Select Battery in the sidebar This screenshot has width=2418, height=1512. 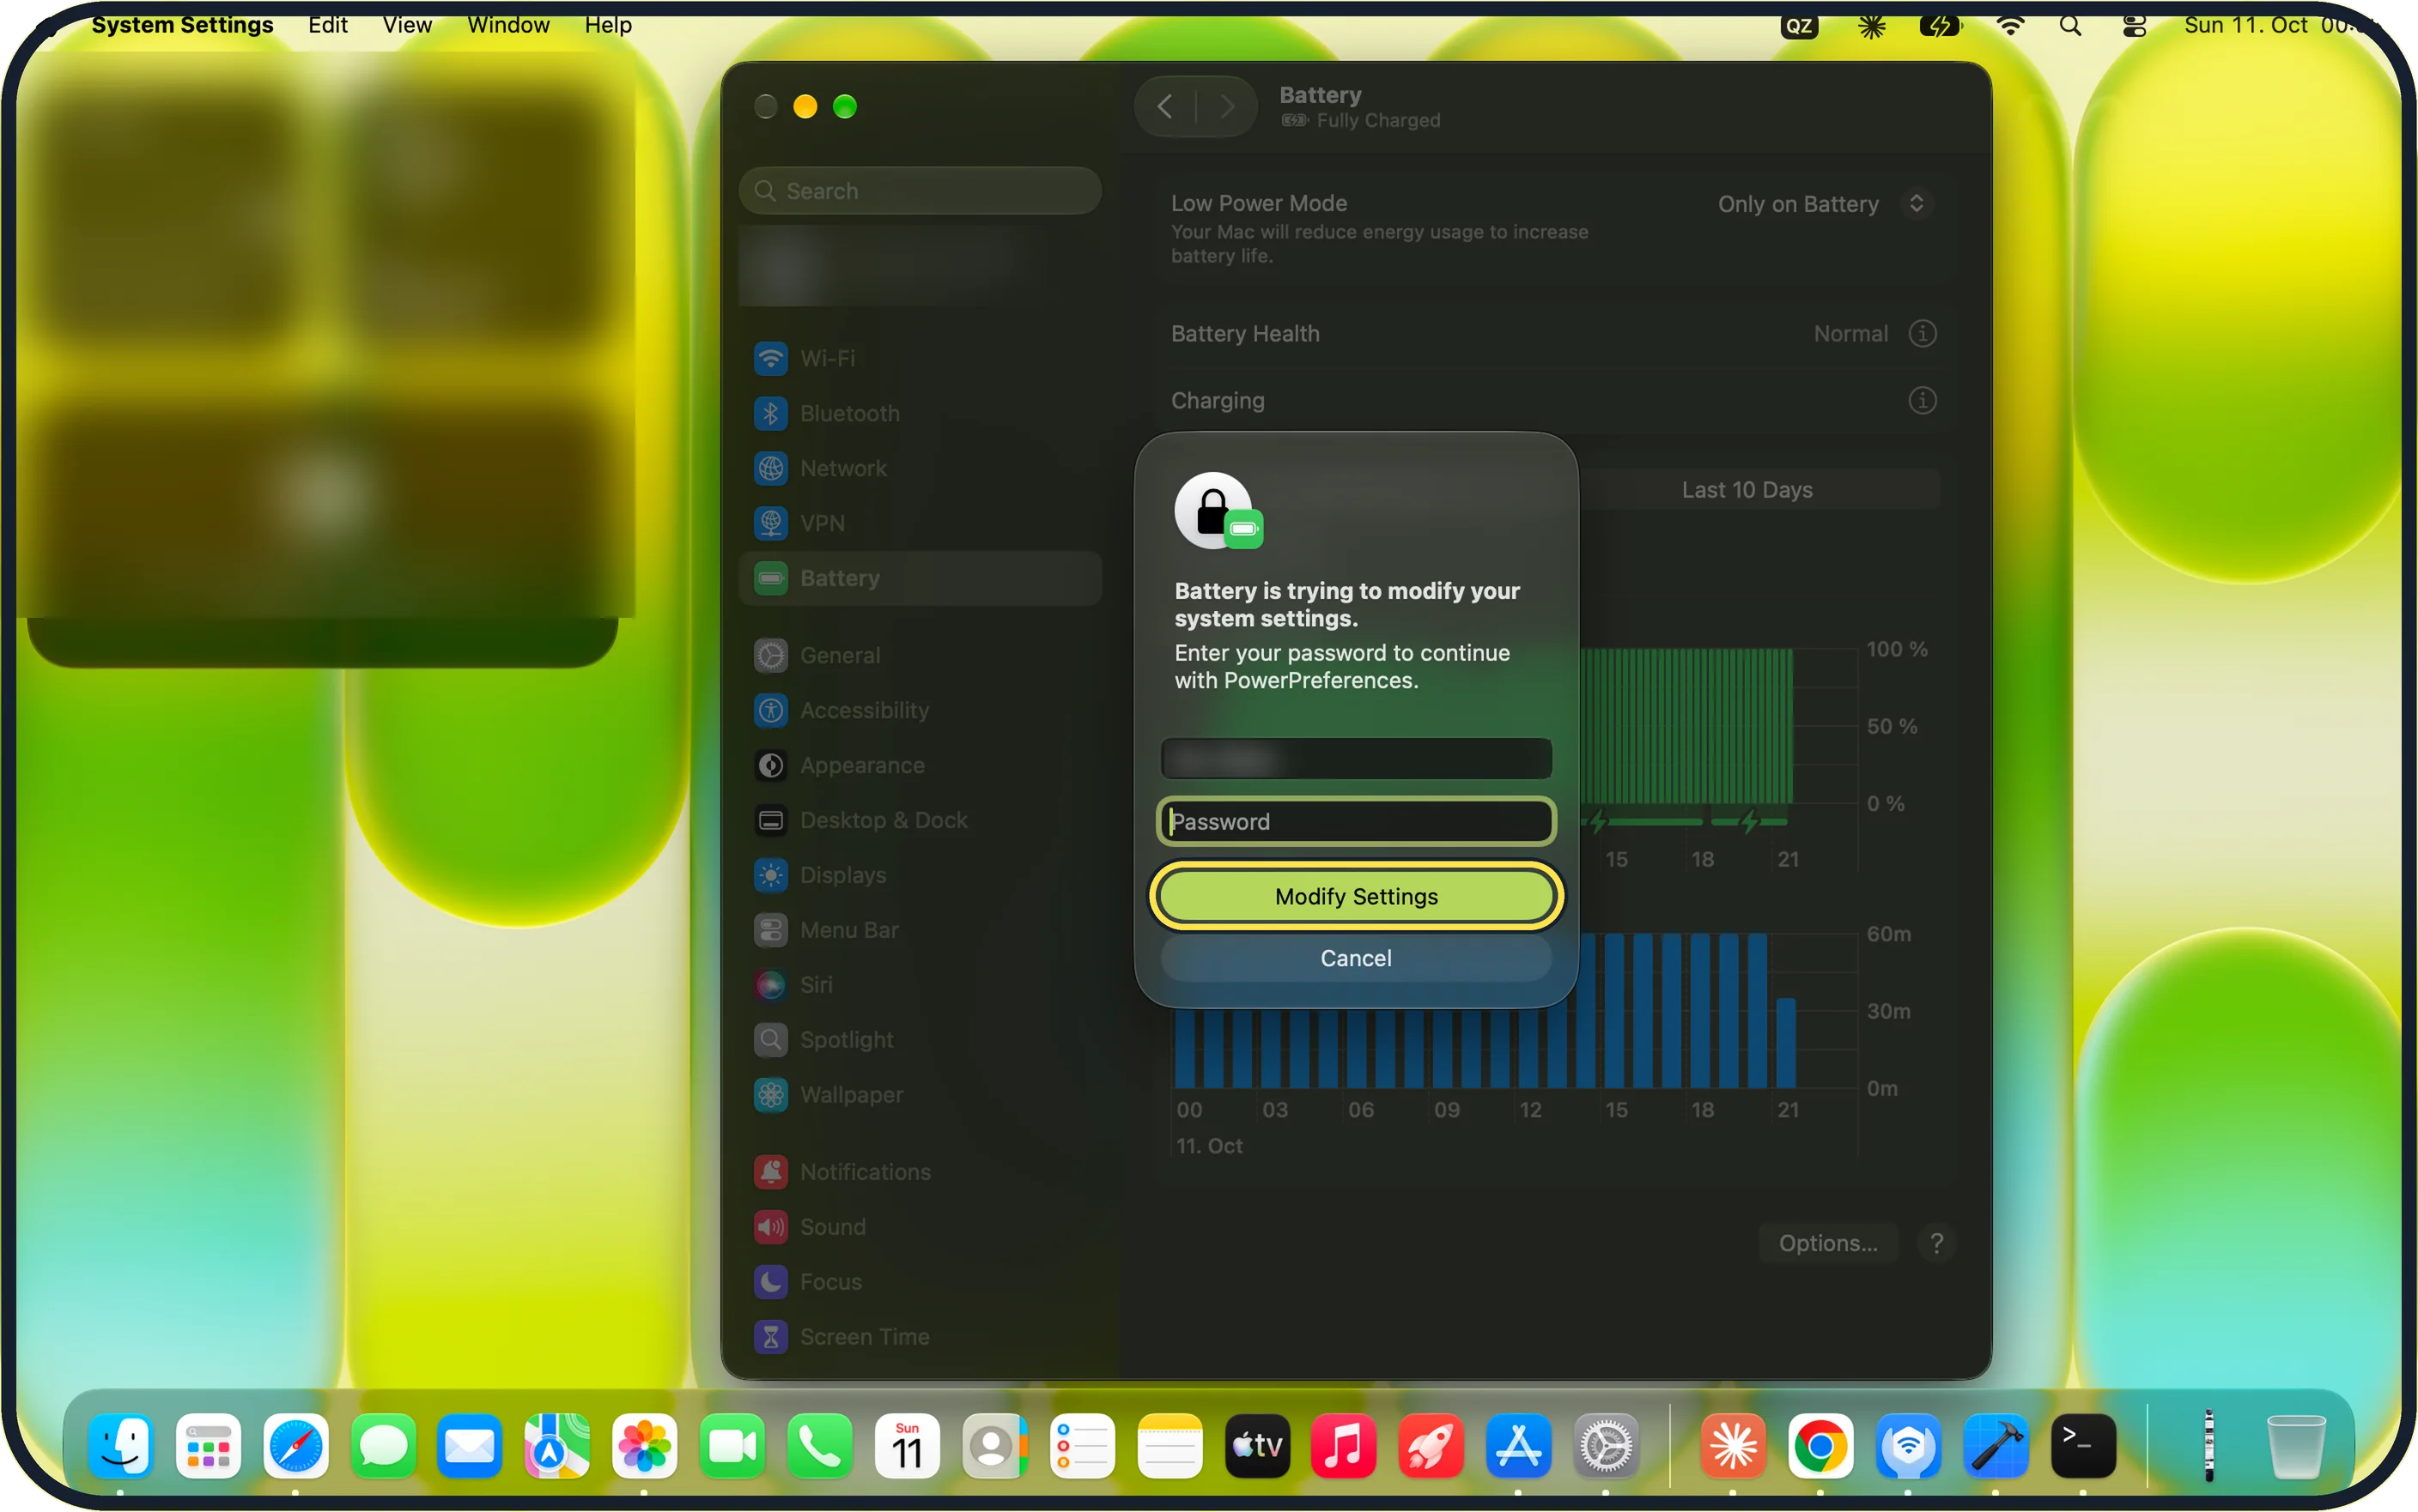click(920, 578)
